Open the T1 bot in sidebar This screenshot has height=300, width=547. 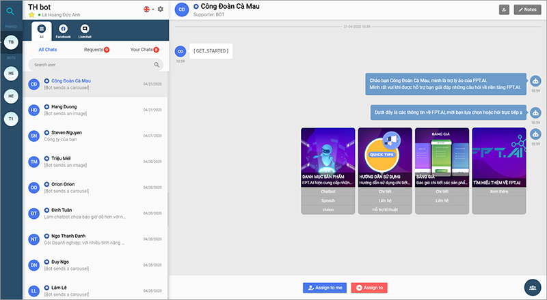point(11,119)
